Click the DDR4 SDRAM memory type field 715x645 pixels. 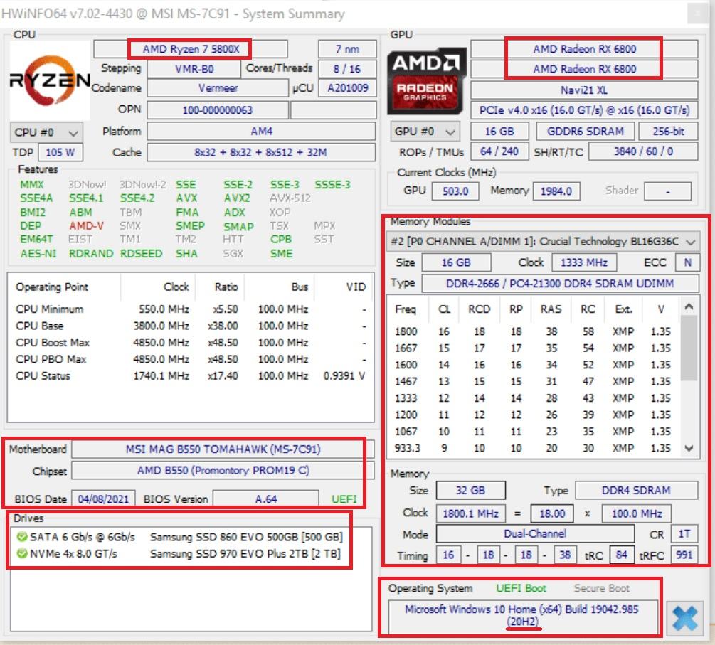pos(636,491)
